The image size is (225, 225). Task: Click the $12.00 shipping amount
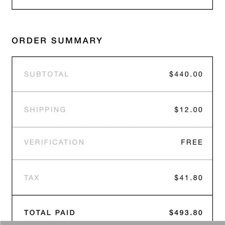[x=189, y=110]
